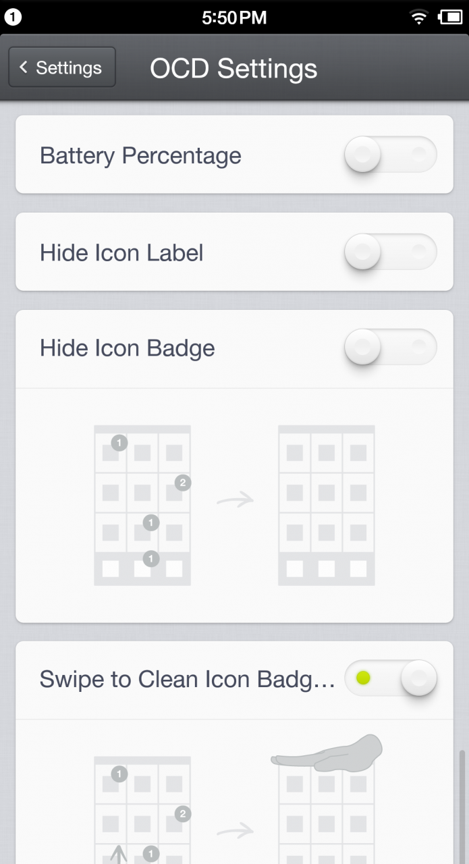Tap the back chevron arrow icon
Image resolution: width=469 pixels, height=864 pixels.
click(24, 67)
